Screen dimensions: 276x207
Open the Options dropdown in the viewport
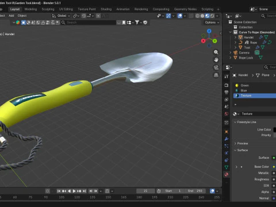tap(212, 22)
